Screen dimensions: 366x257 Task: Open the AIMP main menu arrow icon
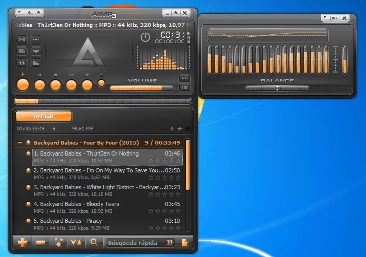20,12
